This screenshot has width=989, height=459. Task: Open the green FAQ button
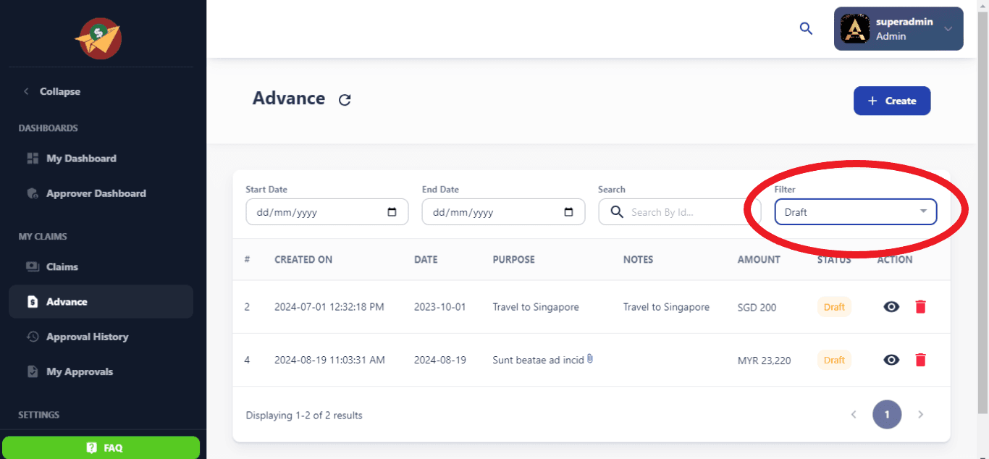pyautogui.click(x=101, y=447)
